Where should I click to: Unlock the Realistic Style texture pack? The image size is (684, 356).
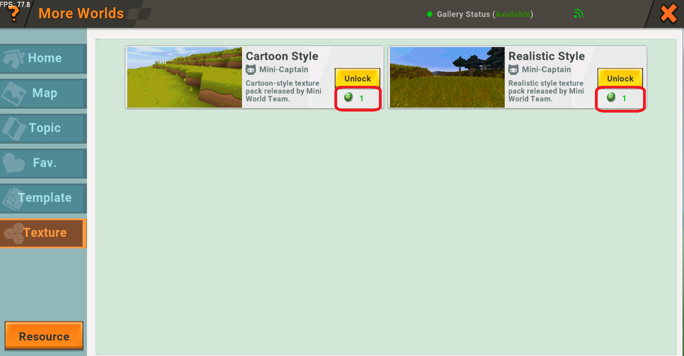620,78
